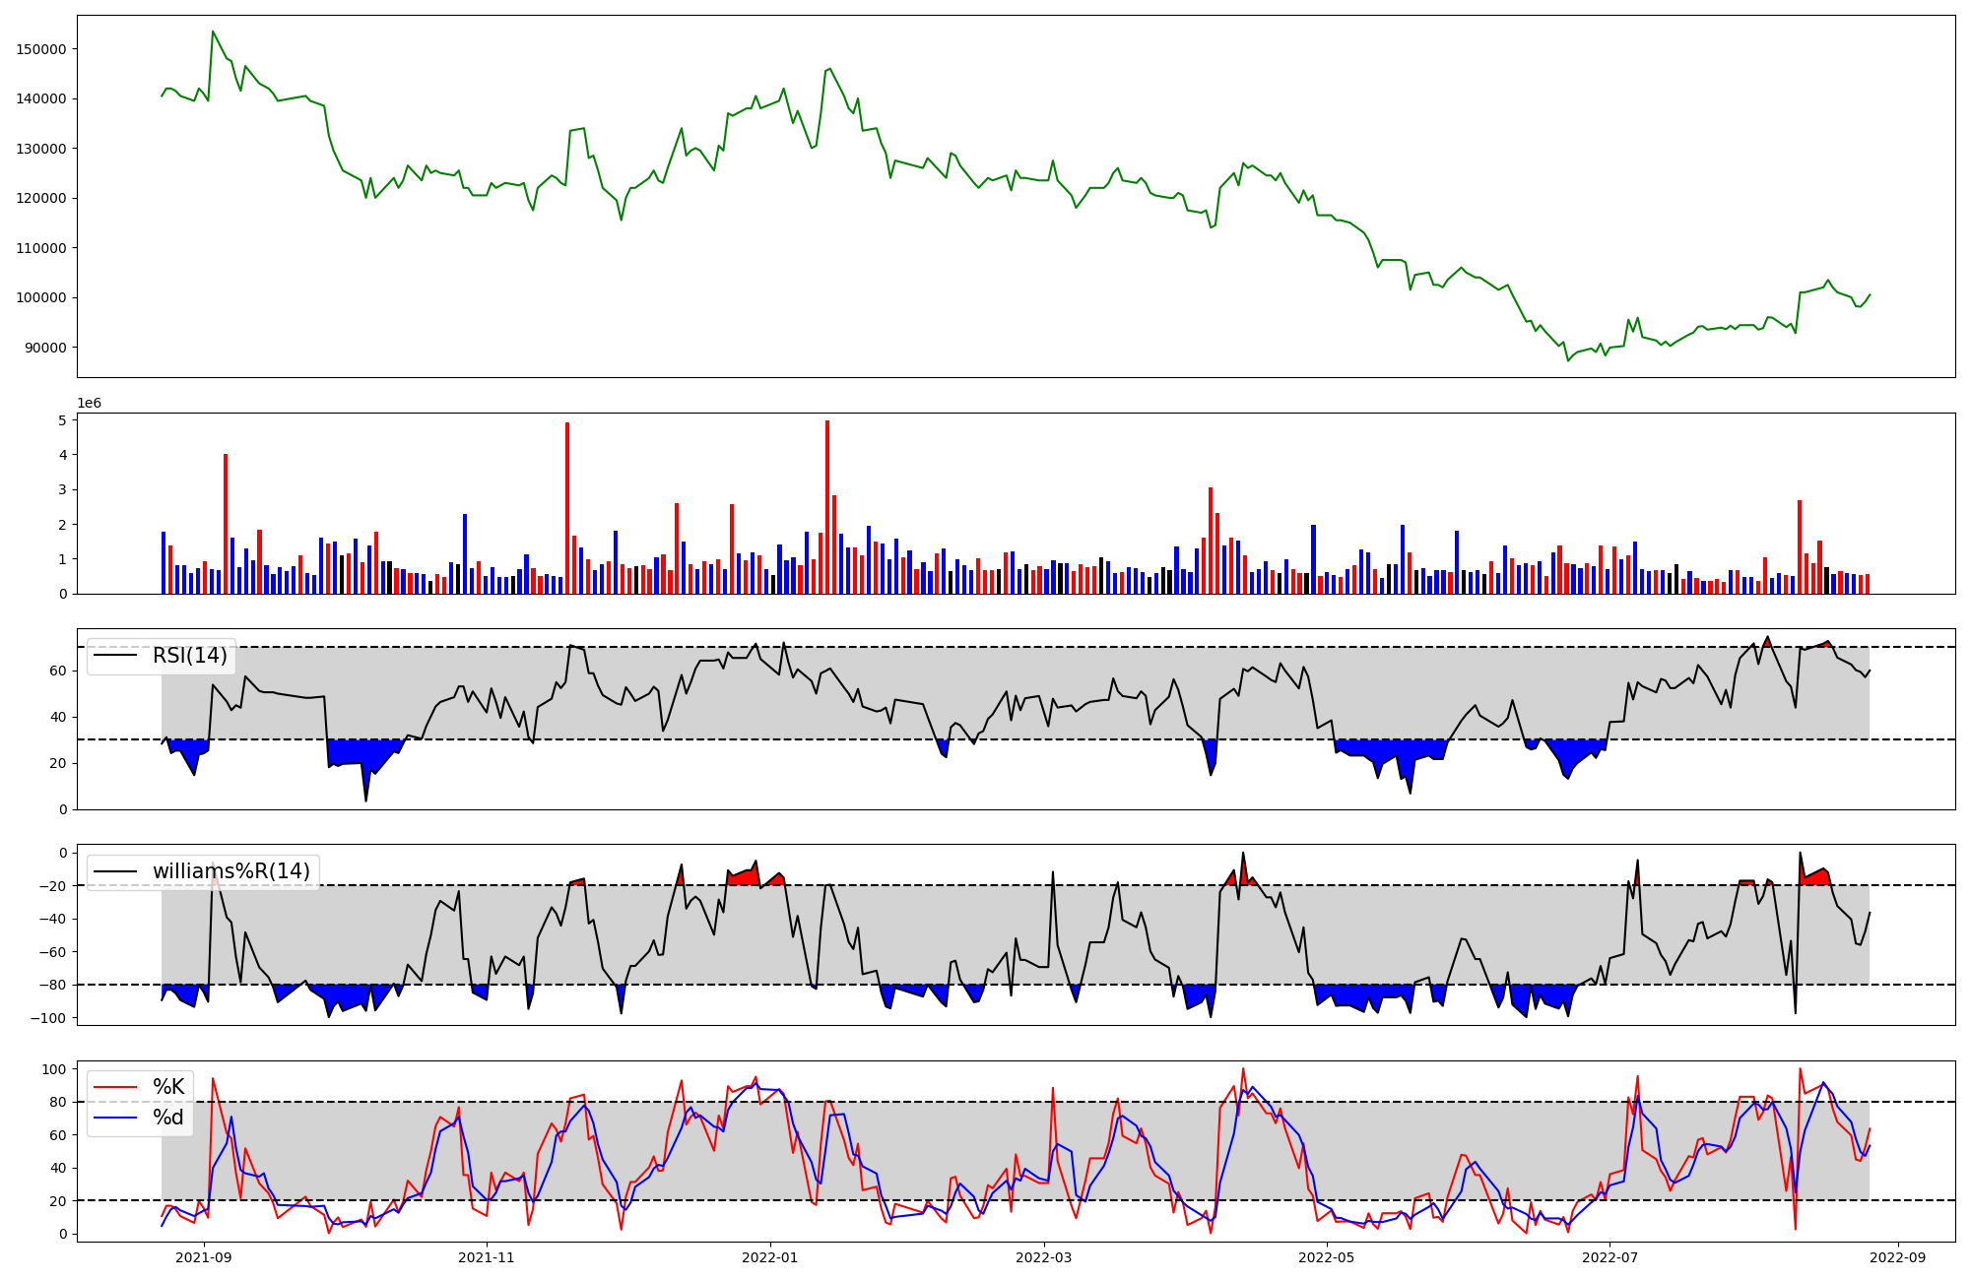Click the williams%R(14) legend label

(x=230, y=871)
